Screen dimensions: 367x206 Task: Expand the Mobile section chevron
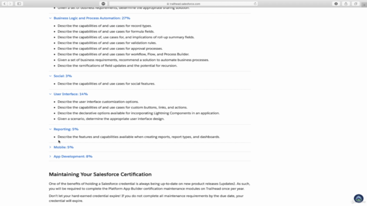[x=50, y=147]
